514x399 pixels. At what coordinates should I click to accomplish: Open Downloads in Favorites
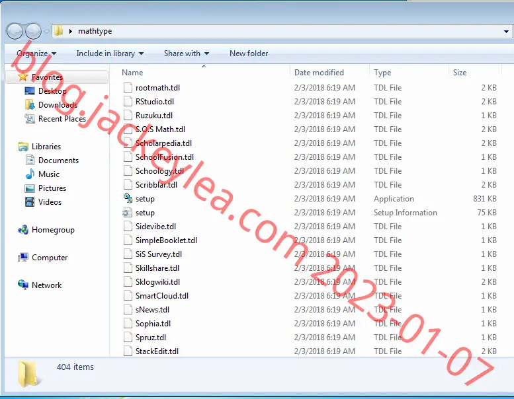pyautogui.click(x=58, y=105)
